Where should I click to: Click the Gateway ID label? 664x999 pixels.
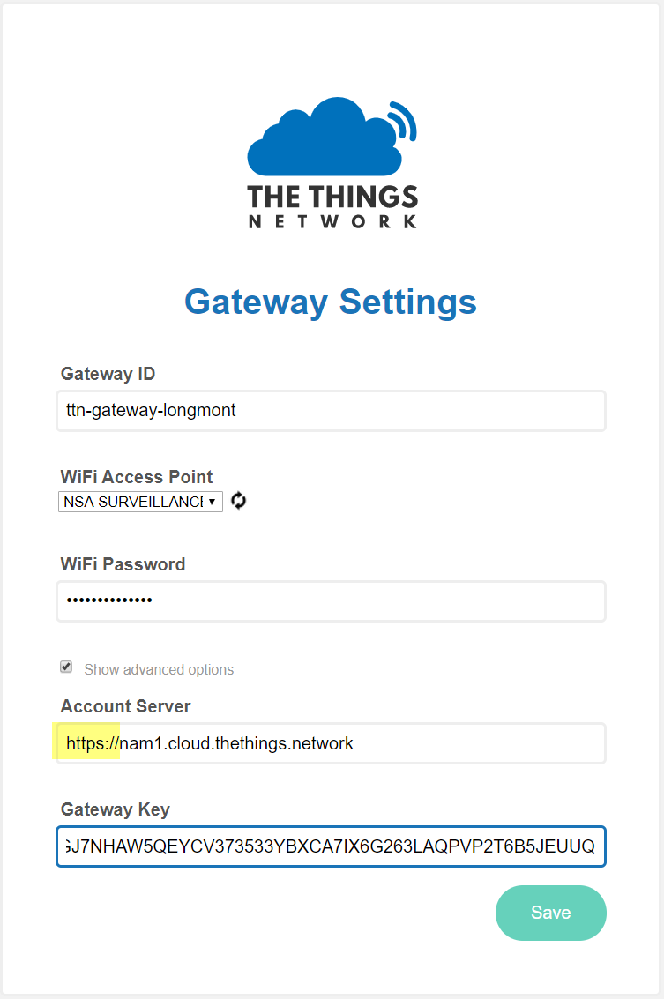click(108, 374)
